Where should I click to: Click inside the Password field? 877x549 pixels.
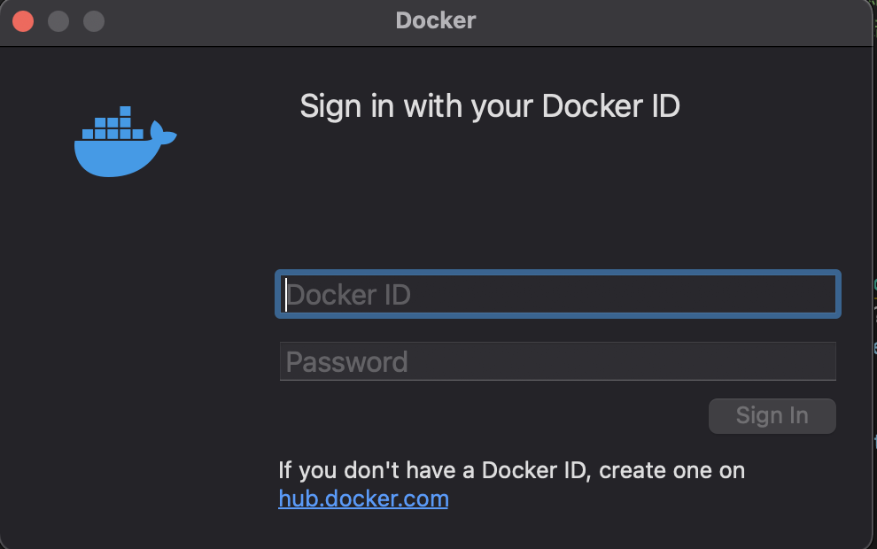point(556,360)
